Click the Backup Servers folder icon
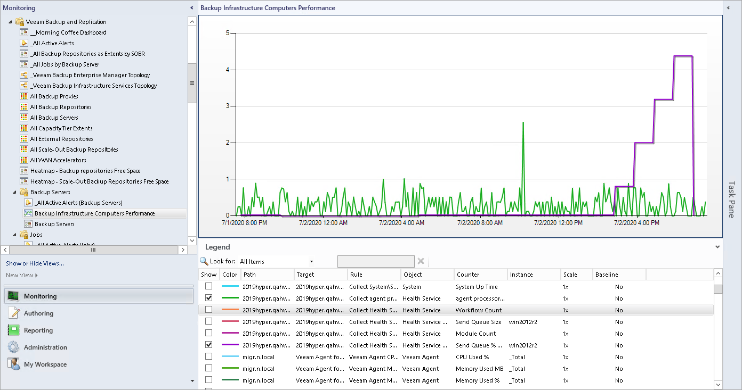 point(24,192)
